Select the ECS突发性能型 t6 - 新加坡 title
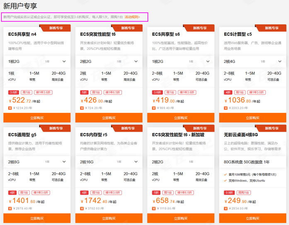The image size is (289, 225). click(178, 135)
